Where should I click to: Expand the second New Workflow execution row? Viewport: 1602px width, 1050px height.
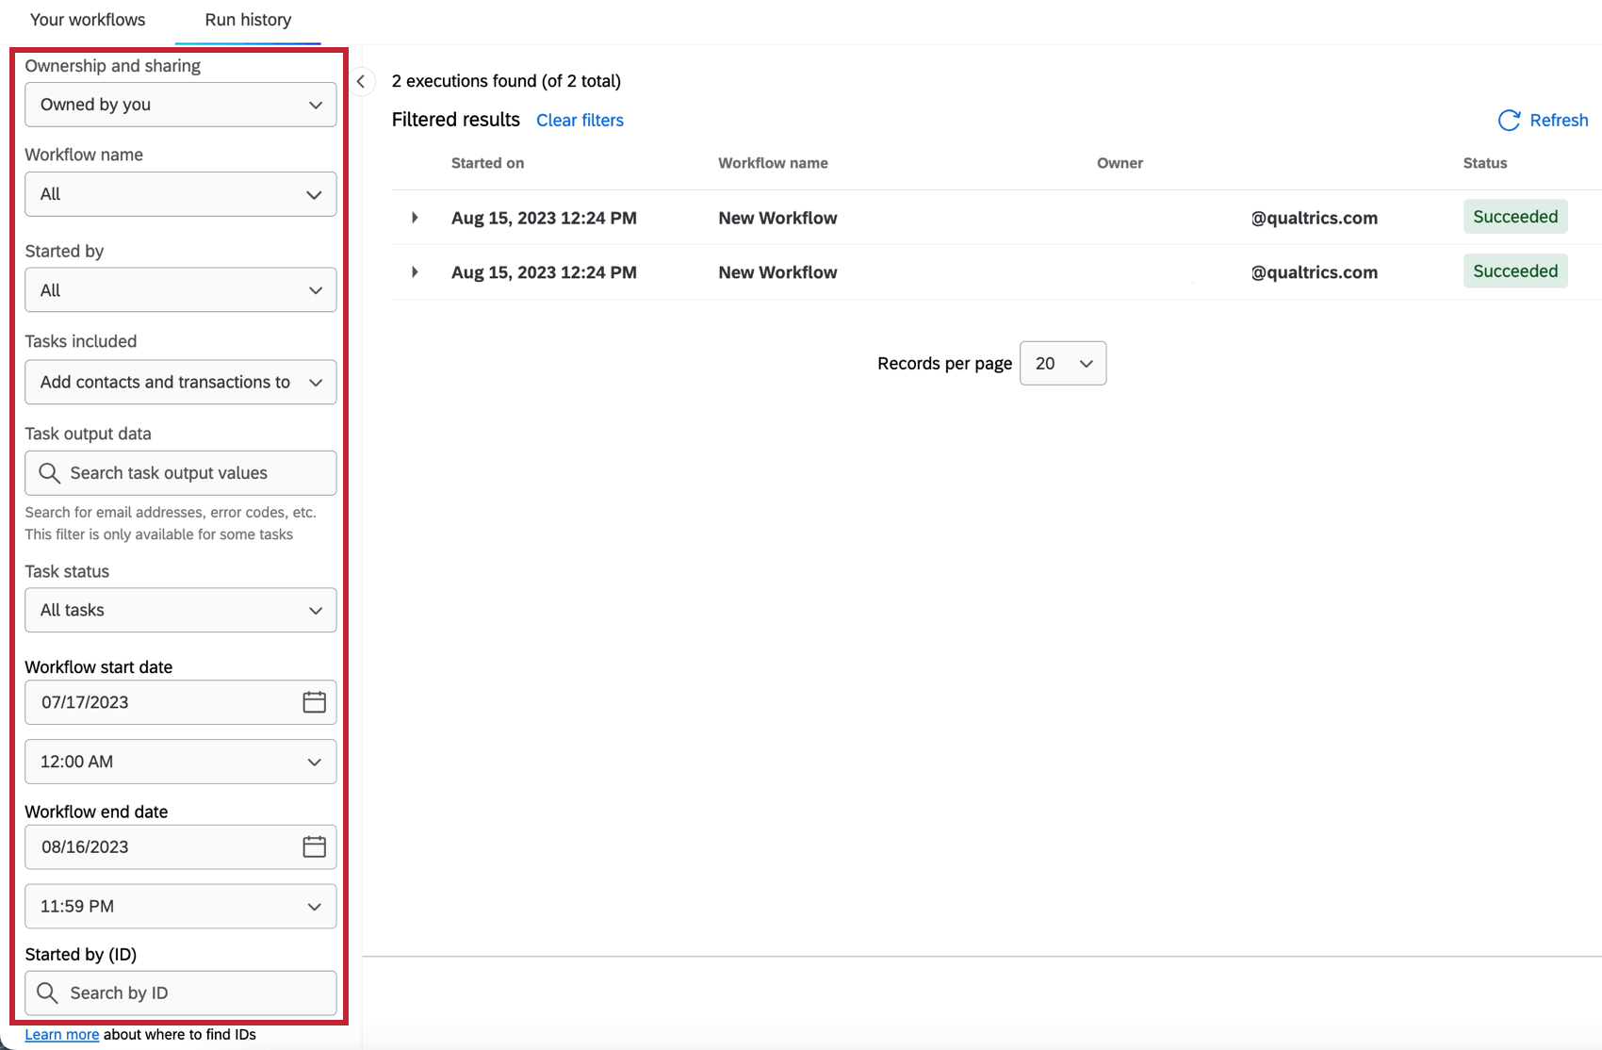[x=414, y=272]
